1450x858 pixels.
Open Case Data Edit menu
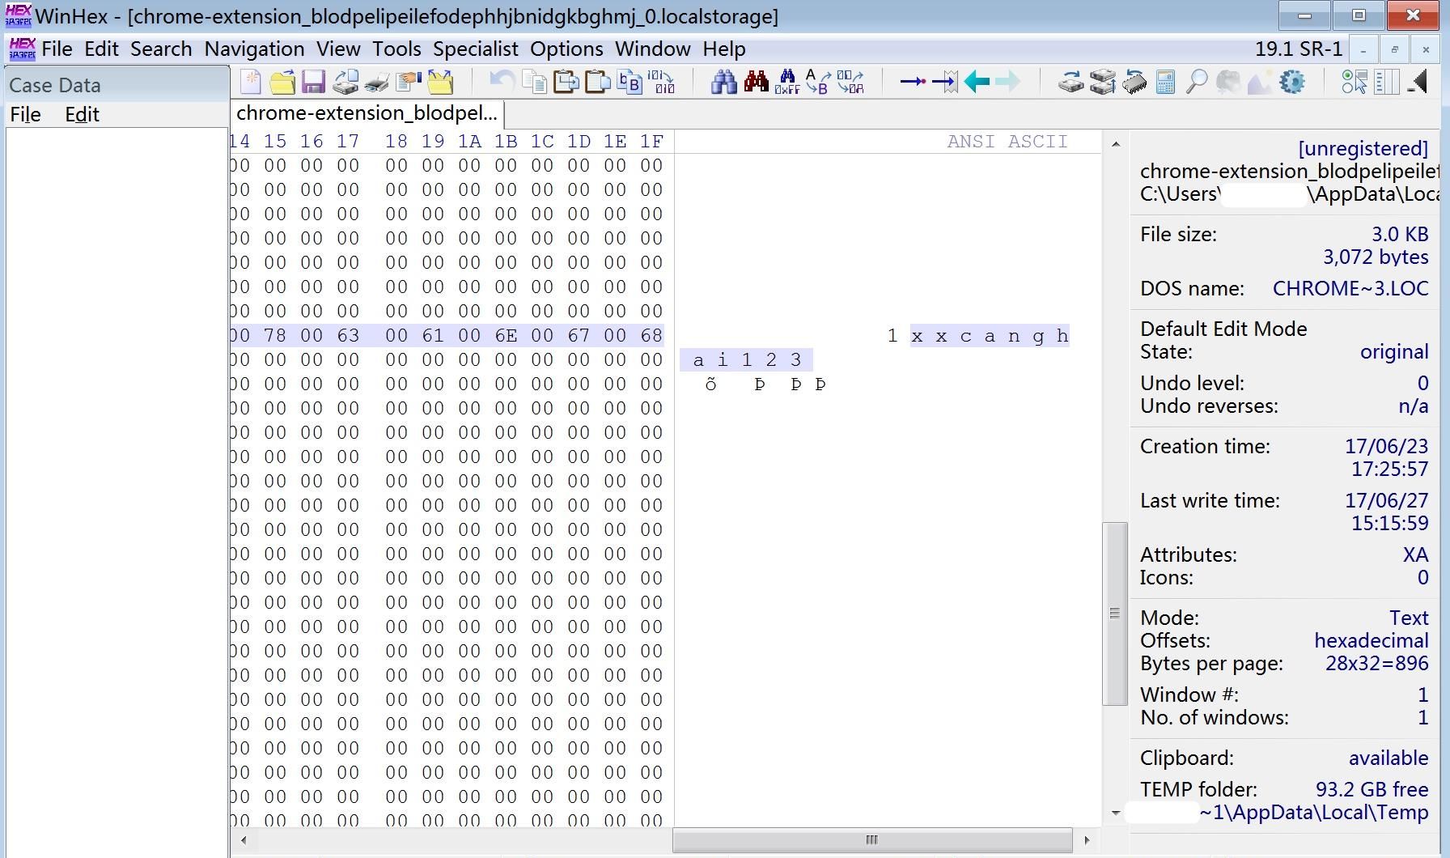click(x=82, y=115)
